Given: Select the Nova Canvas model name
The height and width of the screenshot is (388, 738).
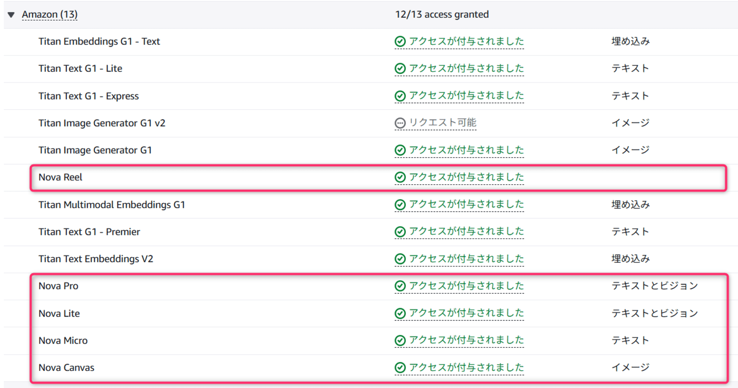Looking at the screenshot, I should coord(66,368).
